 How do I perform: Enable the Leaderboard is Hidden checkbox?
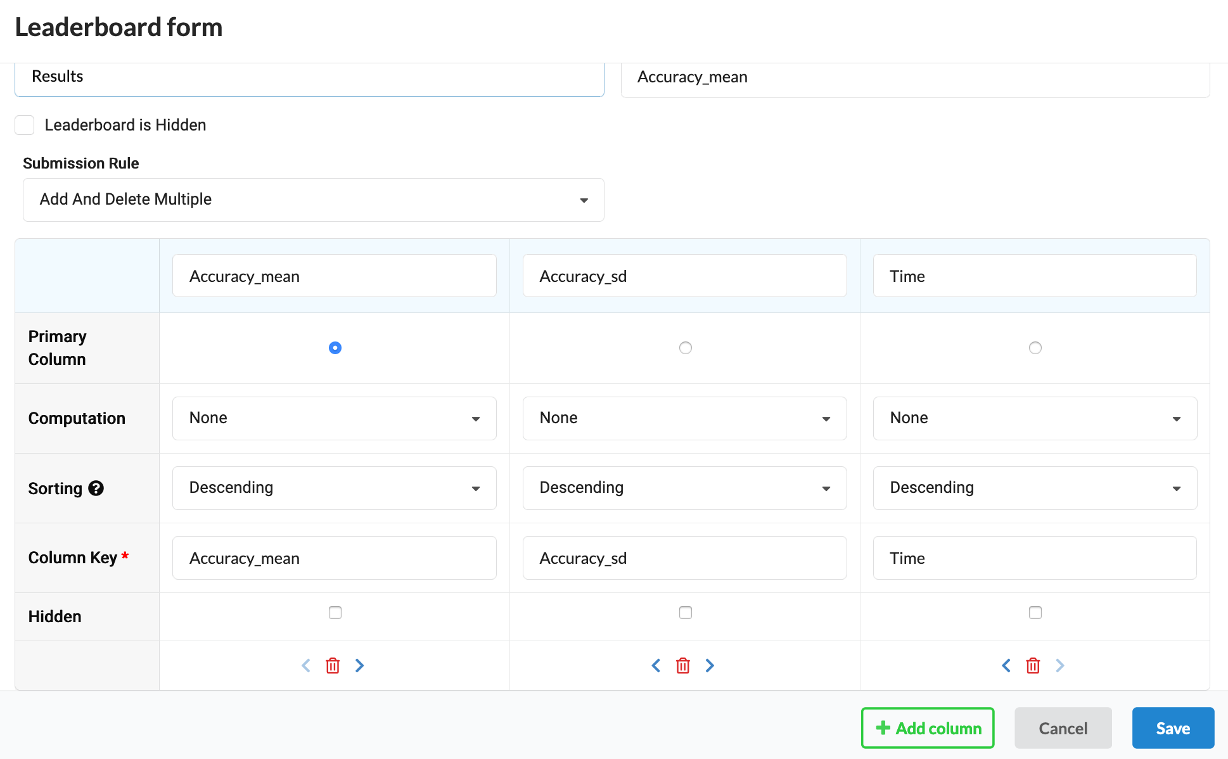[x=24, y=125]
